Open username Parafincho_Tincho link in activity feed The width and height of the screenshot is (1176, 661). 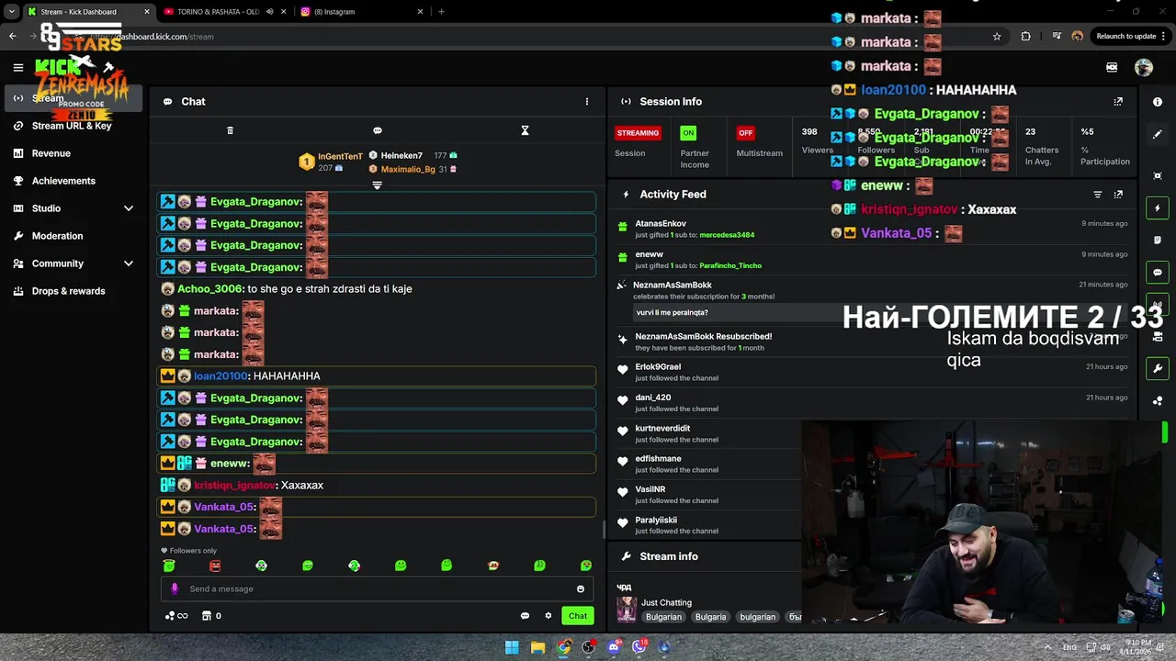pyautogui.click(x=730, y=265)
